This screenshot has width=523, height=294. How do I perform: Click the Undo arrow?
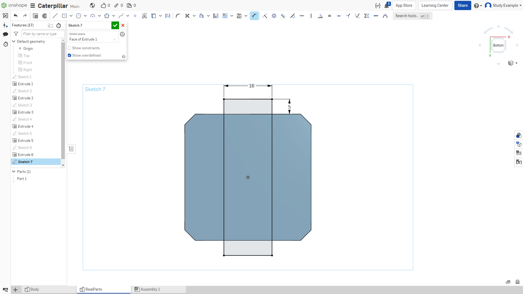pyautogui.click(x=16, y=16)
